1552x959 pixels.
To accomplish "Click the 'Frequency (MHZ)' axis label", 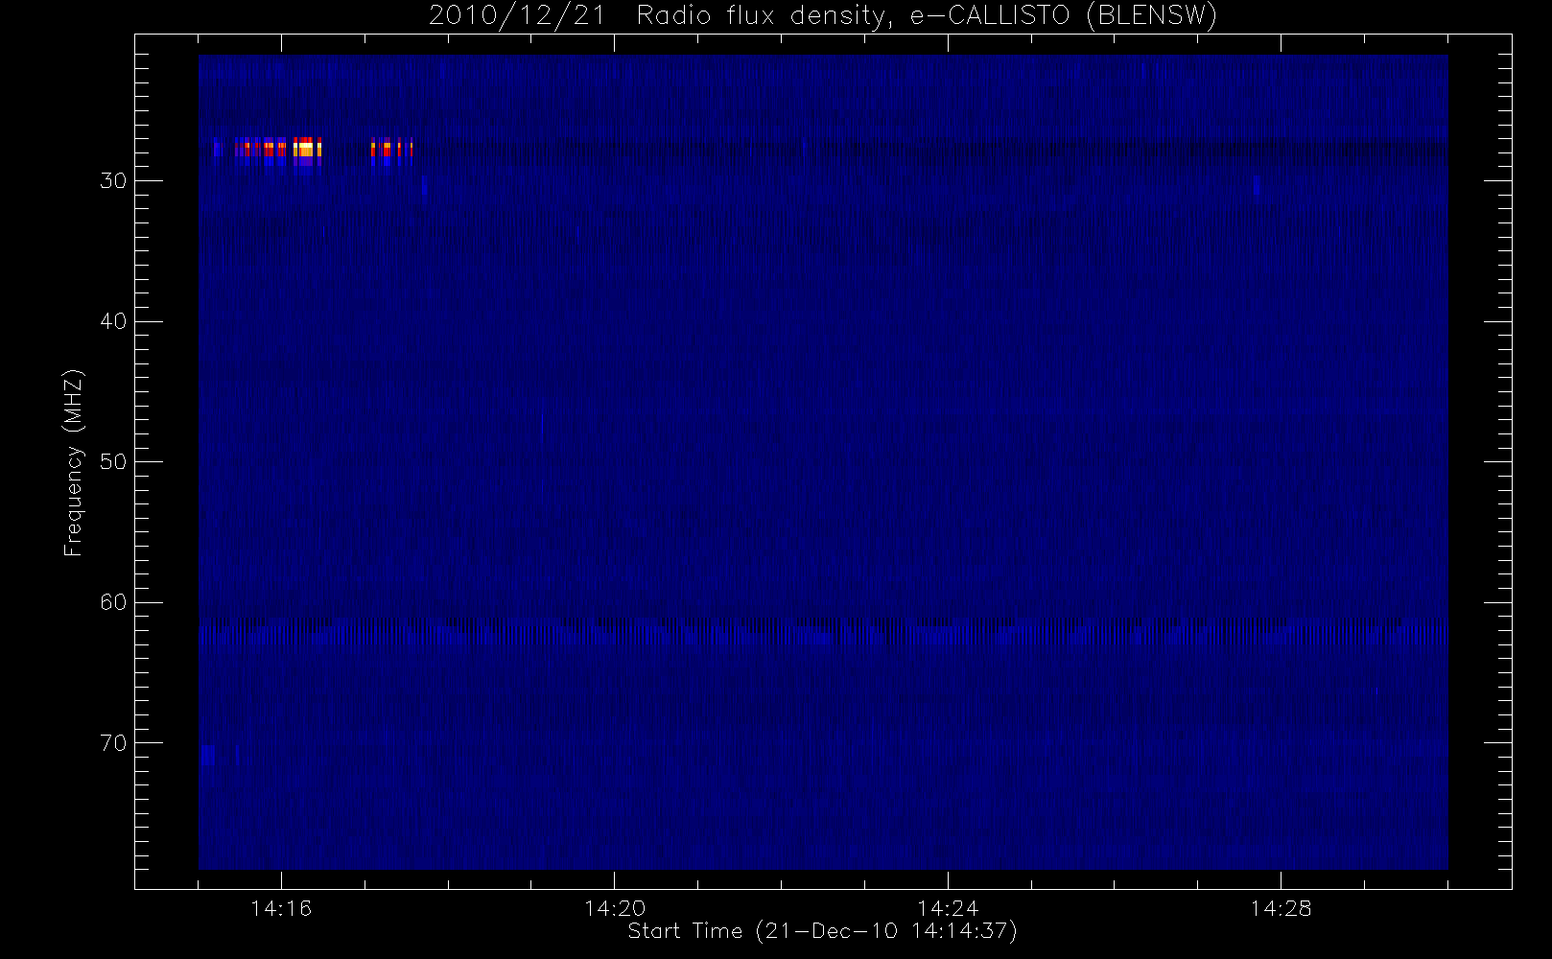I will [73, 462].
